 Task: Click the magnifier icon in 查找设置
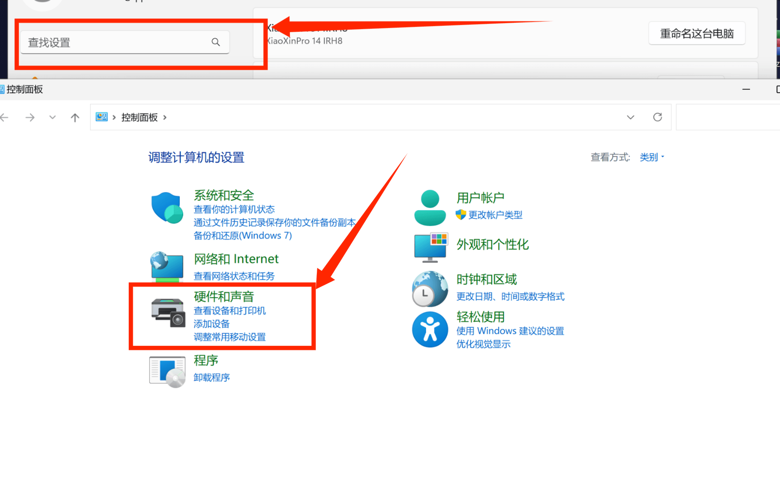coord(215,42)
